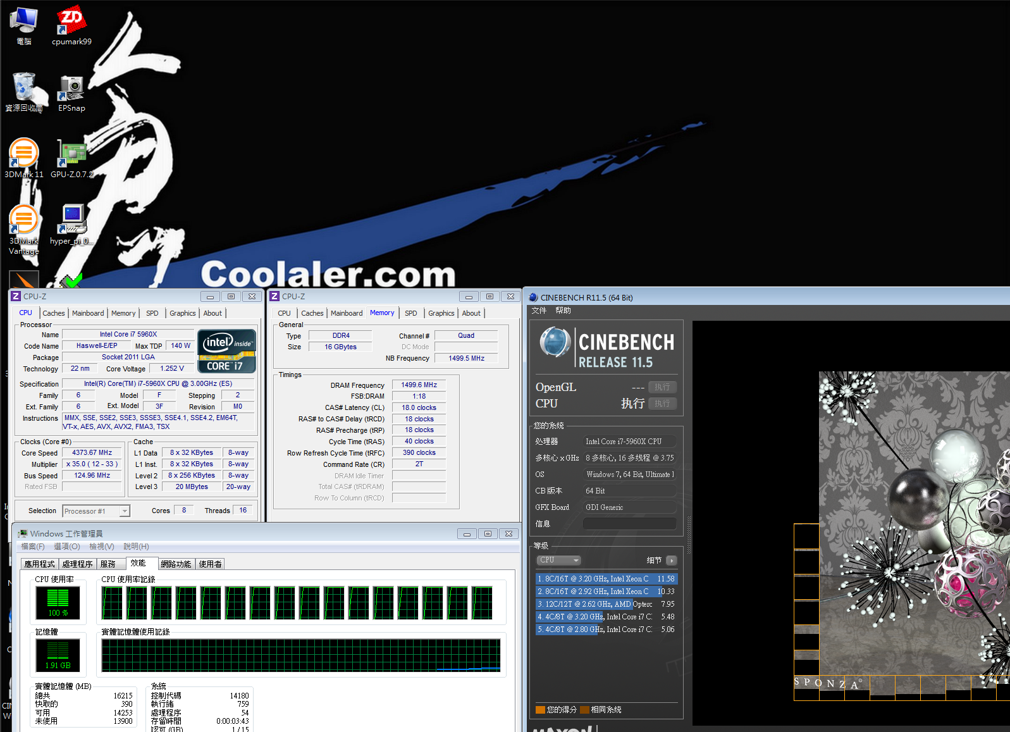Maximize the Task Manager window
This screenshot has width=1010, height=732.
488,534
